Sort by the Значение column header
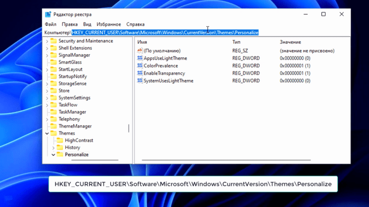369x207 pixels. pyautogui.click(x=290, y=42)
